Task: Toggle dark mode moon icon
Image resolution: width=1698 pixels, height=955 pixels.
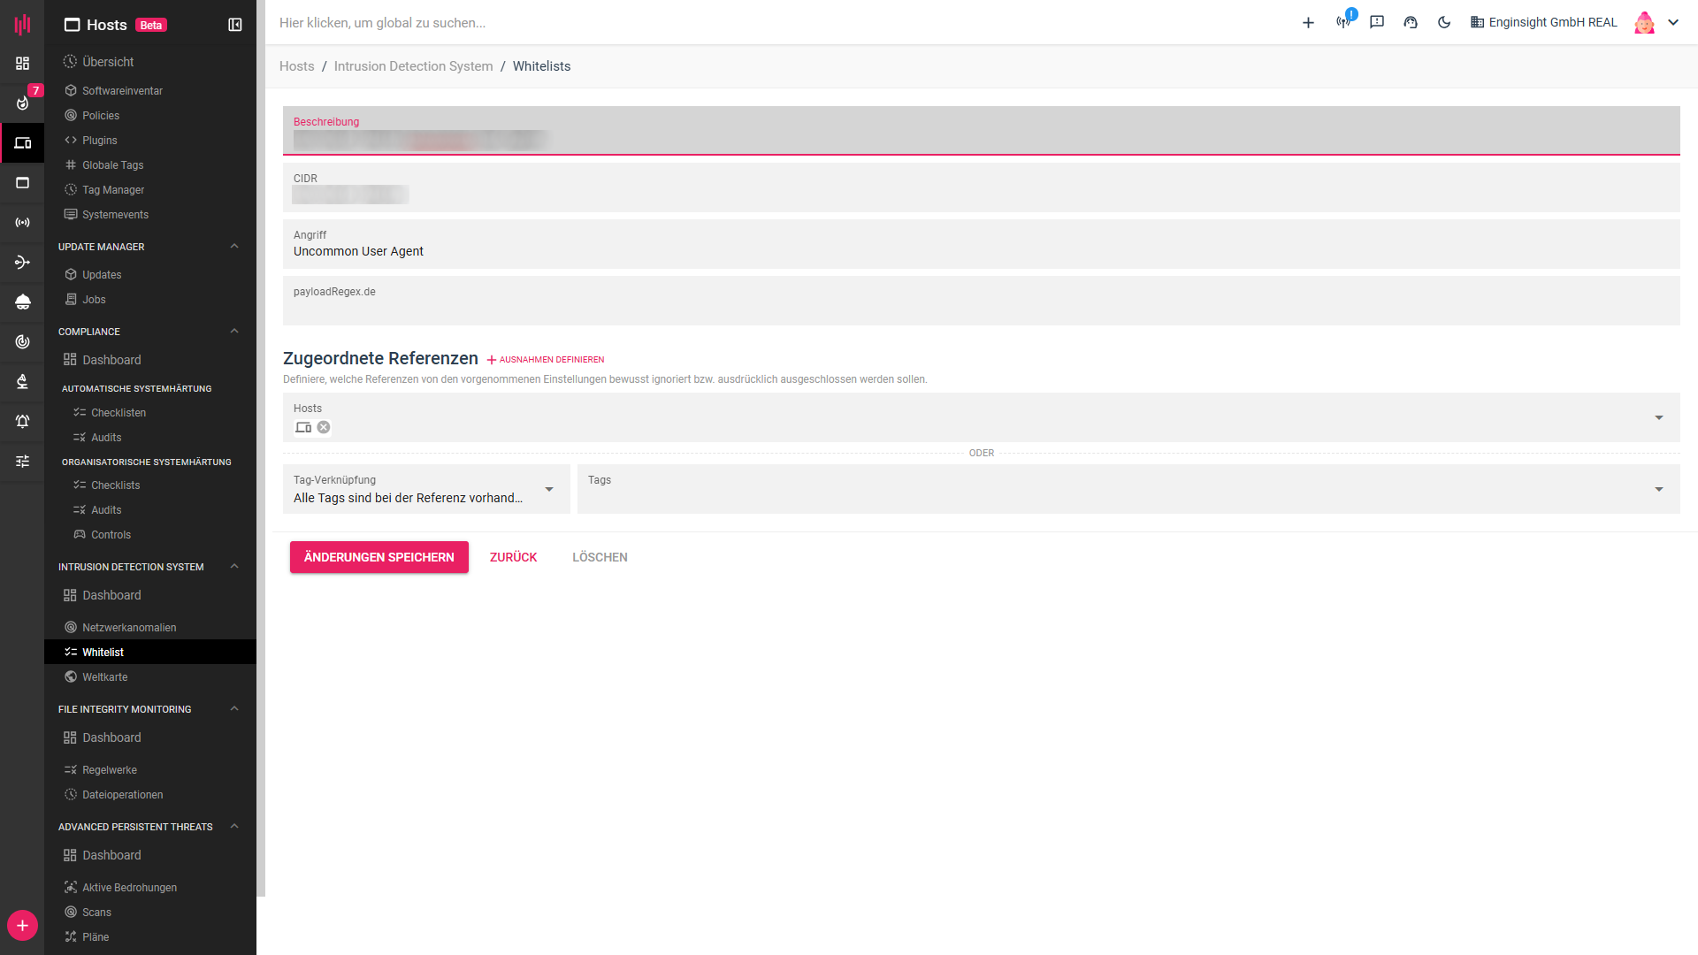Action: point(1444,22)
